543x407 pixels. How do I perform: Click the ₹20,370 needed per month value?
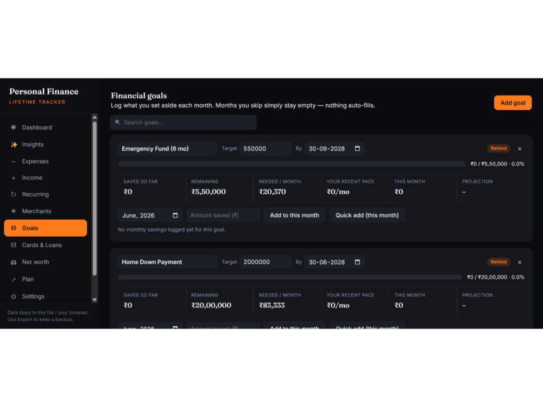(272, 192)
